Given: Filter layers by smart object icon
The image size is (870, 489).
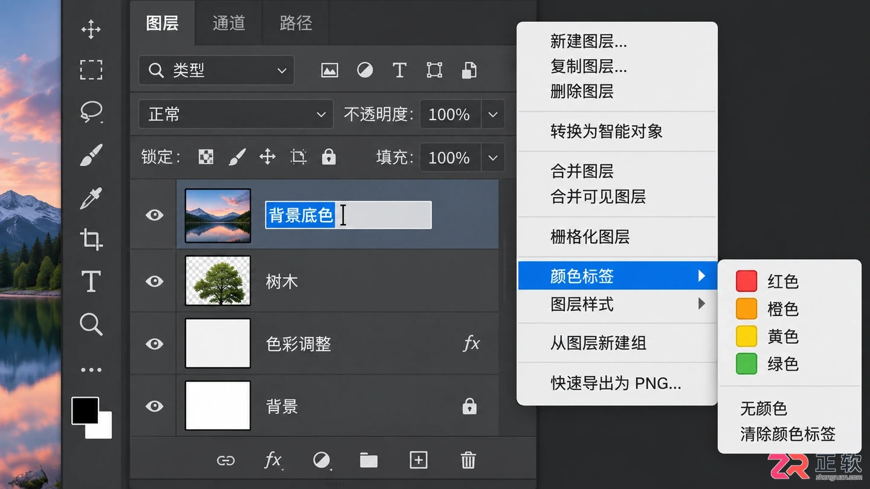Looking at the screenshot, I should point(469,71).
